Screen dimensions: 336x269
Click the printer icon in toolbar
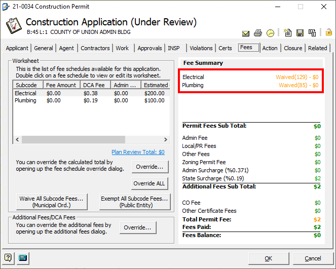[258, 33]
